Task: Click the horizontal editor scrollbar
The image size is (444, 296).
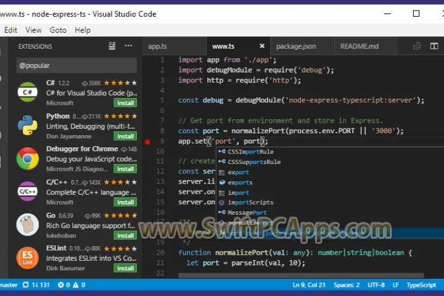Action: pos(302,275)
